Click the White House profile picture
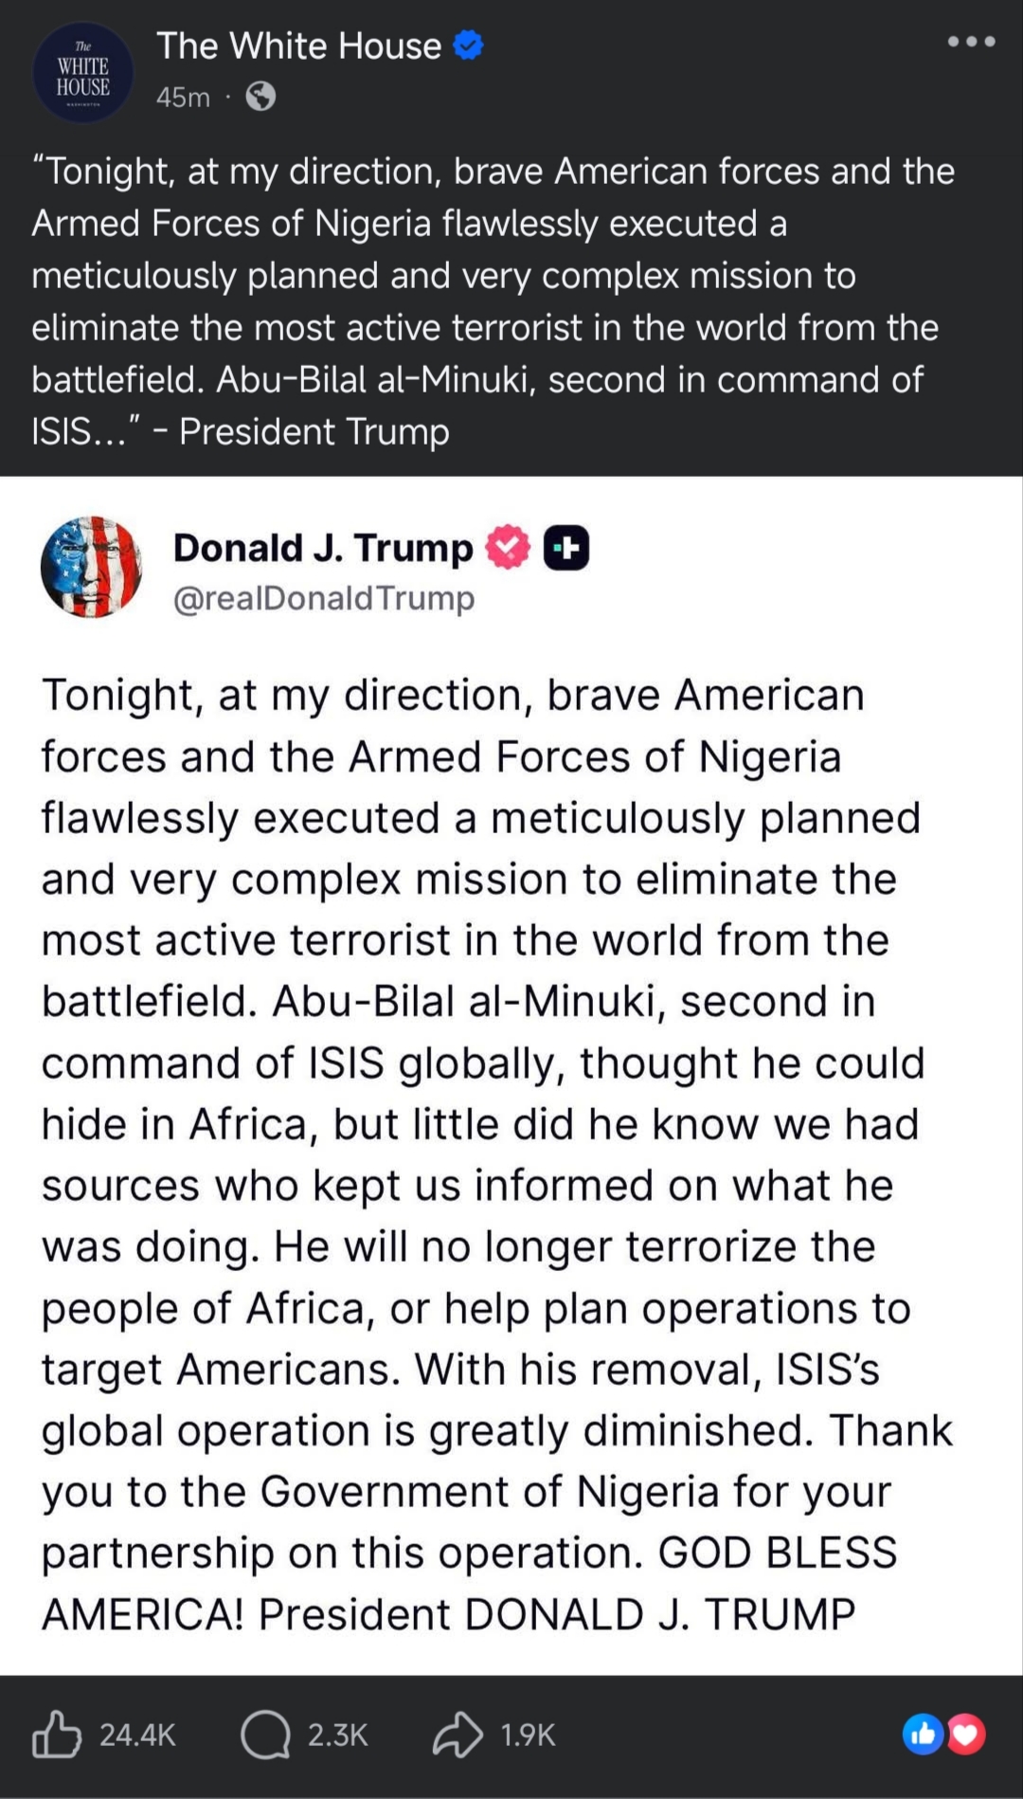This screenshot has height=1799, width=1023. point(83,73)
